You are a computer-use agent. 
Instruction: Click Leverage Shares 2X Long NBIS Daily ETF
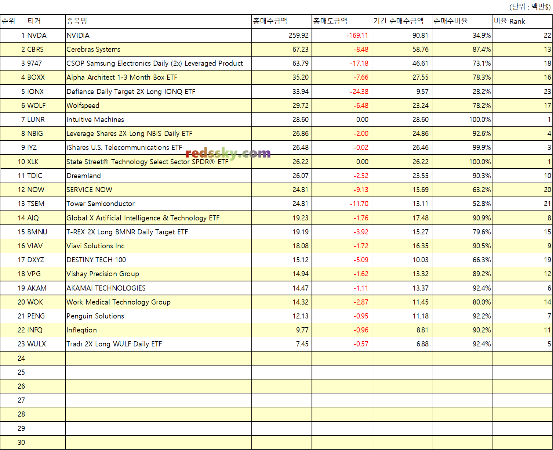pos(159,133)
